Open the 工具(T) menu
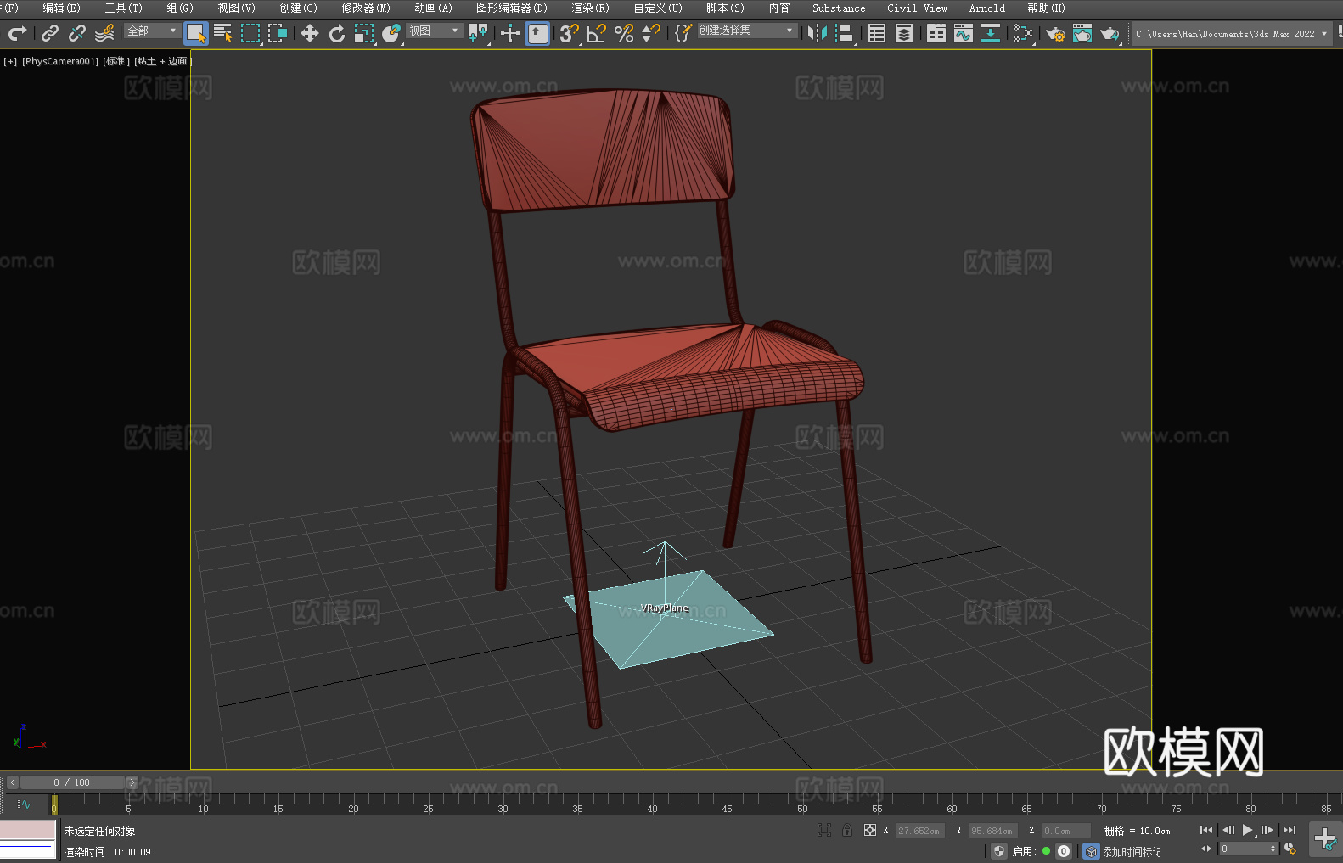Image resolution: width=1343 pixels, height=863 pixels. pos(124,8)
